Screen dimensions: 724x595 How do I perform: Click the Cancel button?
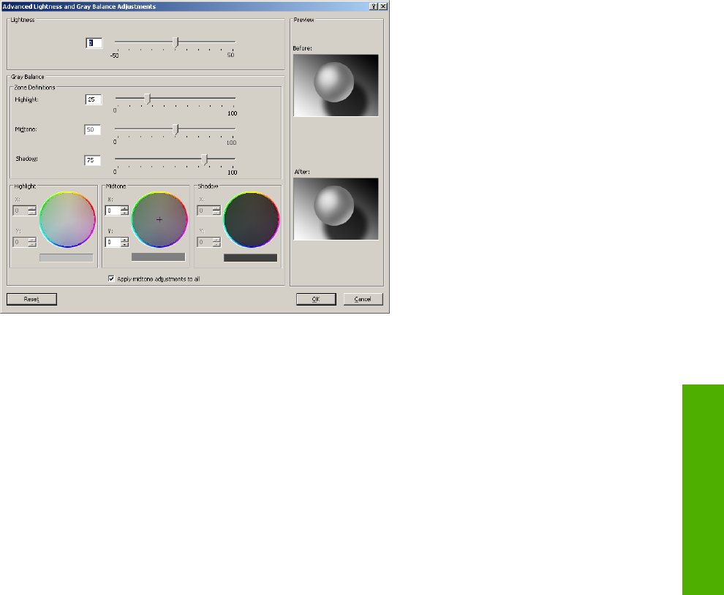pos(363,299)
